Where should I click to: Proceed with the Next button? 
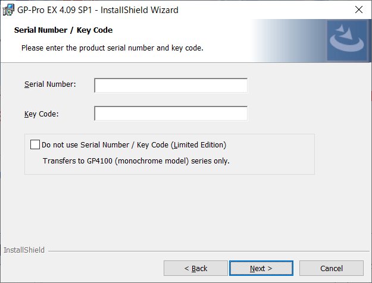pos(261,268)
